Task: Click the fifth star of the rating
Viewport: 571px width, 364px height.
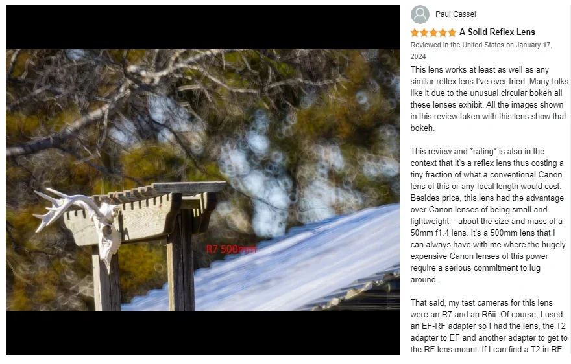Action: point(452,33)
